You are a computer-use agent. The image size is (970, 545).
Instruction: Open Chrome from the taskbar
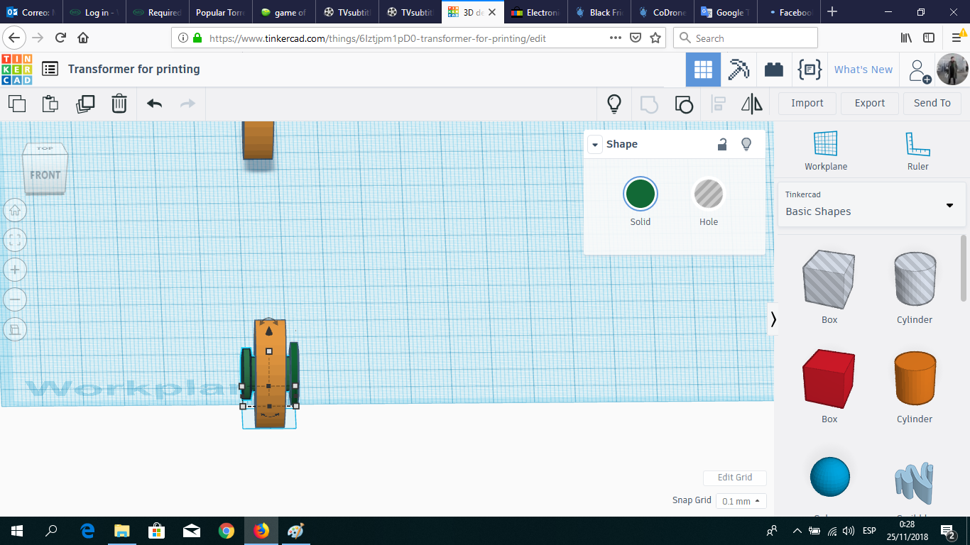click(227, 531)
